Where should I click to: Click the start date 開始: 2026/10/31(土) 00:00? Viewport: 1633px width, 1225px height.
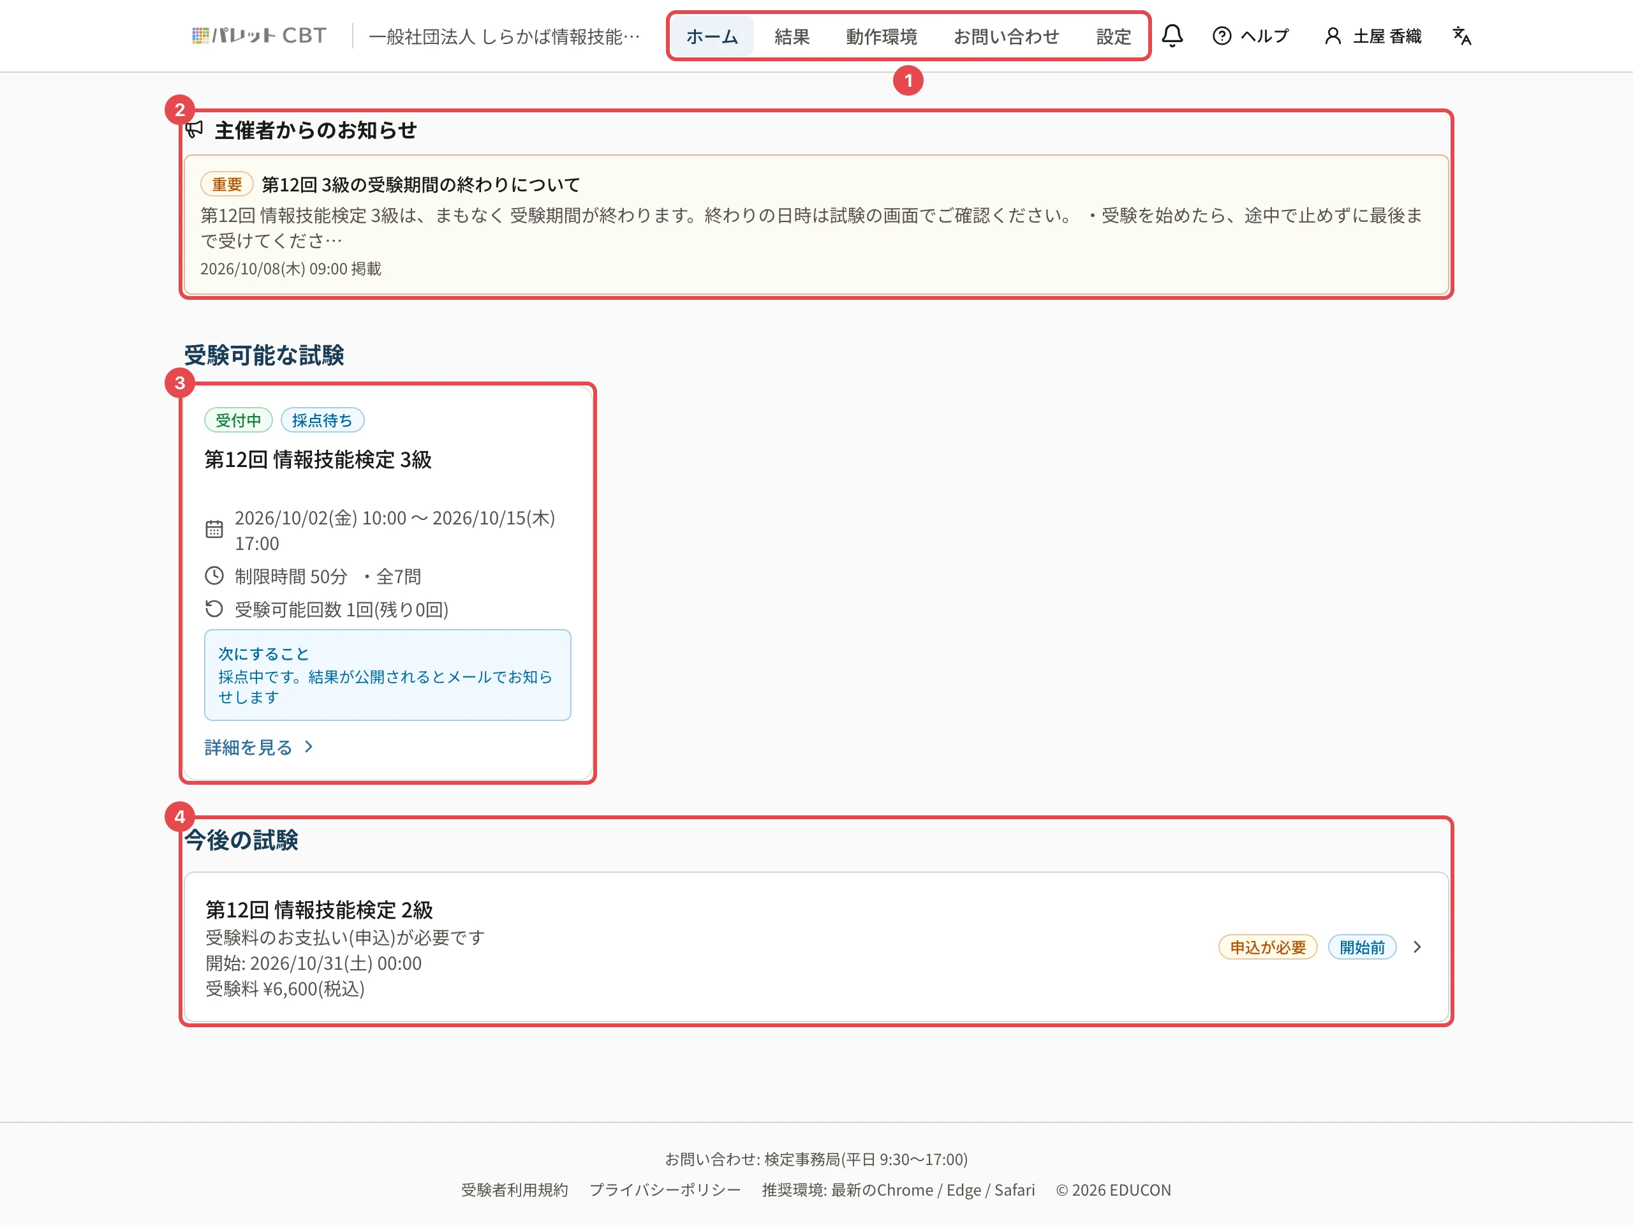pyautogui.click(x=313, y=963)
